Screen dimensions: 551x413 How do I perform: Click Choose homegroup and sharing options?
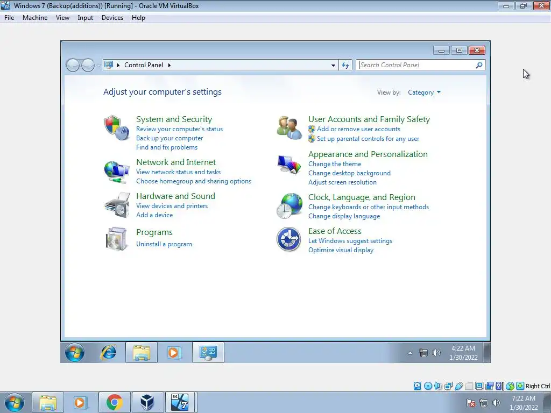point(194,181)
